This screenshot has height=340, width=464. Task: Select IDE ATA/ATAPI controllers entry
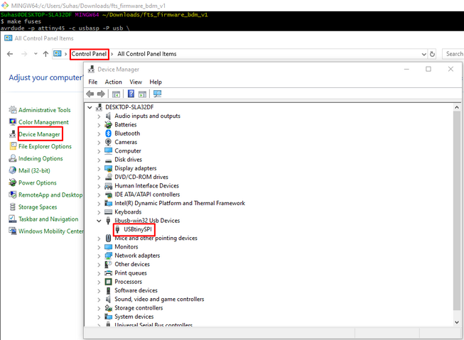[147, 194]
